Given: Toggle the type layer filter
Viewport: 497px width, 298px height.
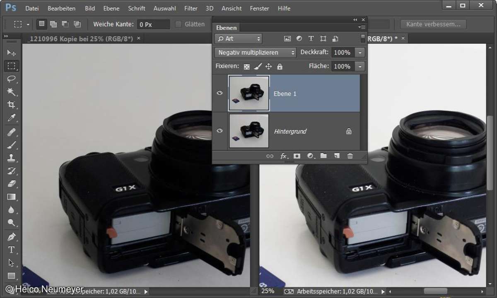Looking at the screenshot, I should click(x=311, y=38).
